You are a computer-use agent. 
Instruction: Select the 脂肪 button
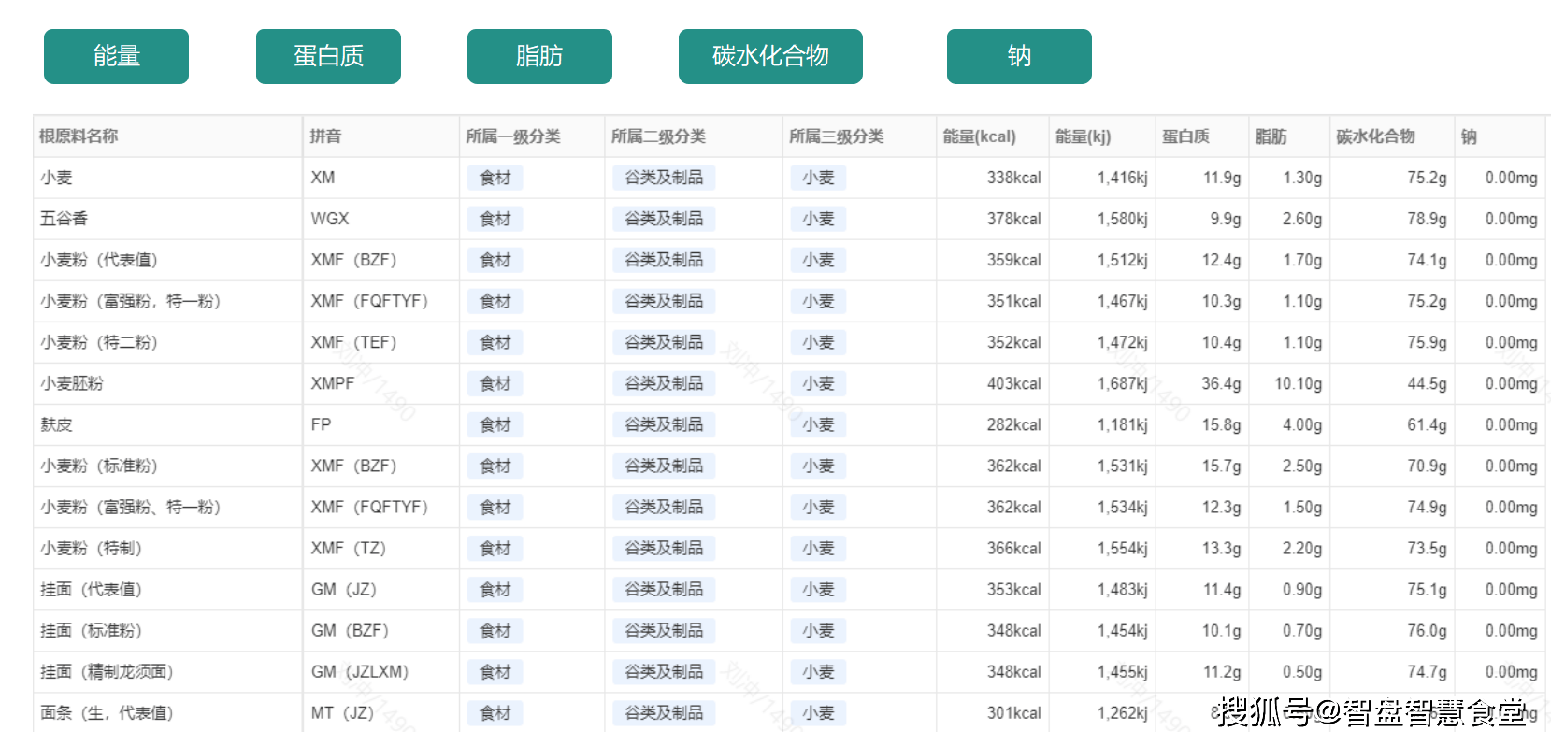tap(539, 56)
